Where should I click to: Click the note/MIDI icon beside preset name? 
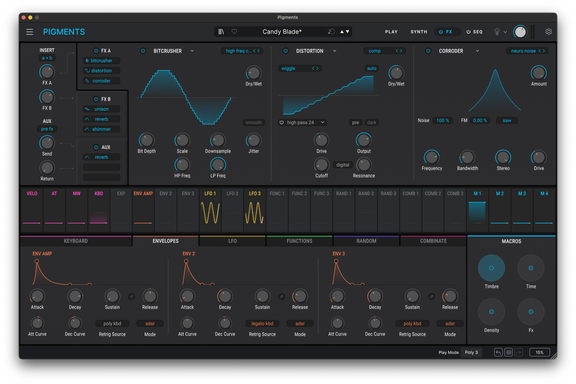(x=331, y=32)
